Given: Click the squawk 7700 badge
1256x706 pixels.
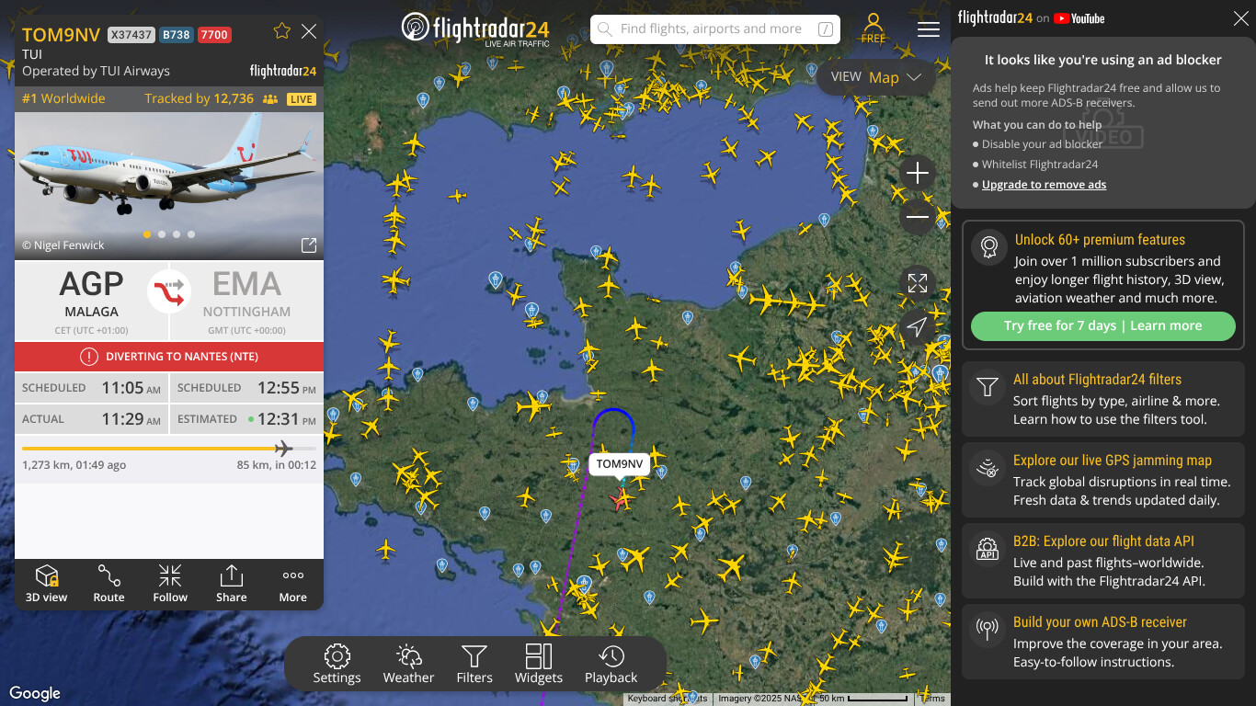Looking at the screenshot, I should tap(214, 35).
